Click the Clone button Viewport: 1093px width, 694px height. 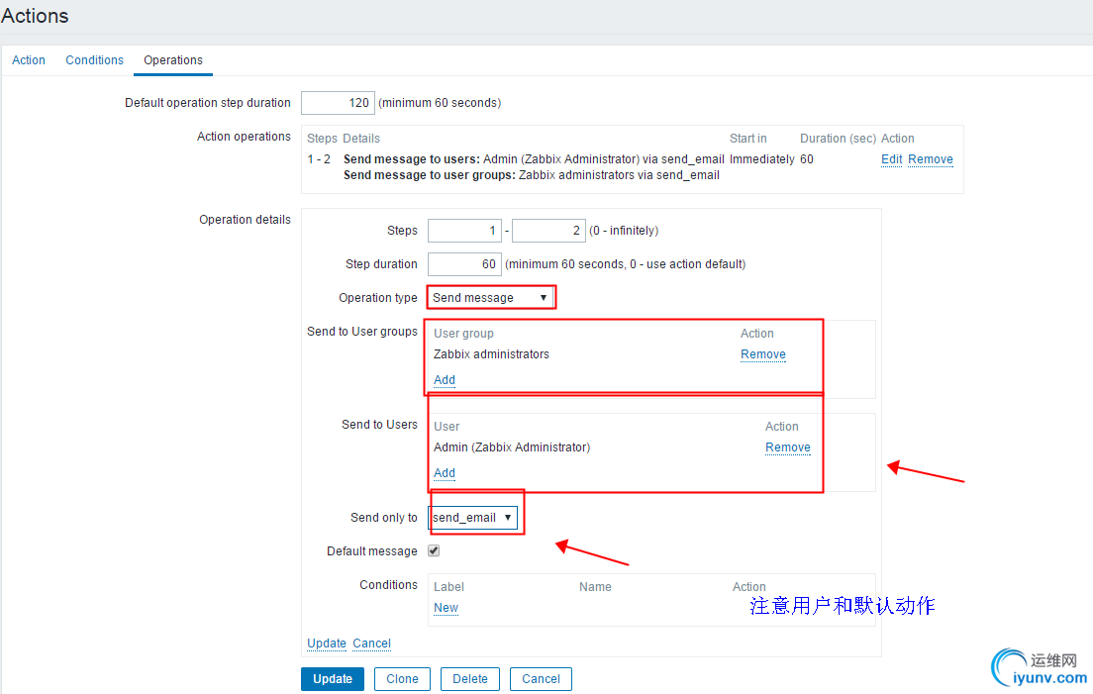click(x=402, y=679)
